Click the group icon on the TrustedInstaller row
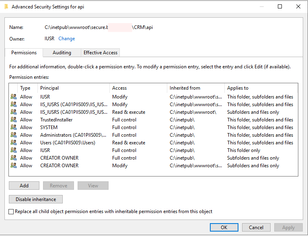Viewport: 308px width, 236px height. [14, 120]
